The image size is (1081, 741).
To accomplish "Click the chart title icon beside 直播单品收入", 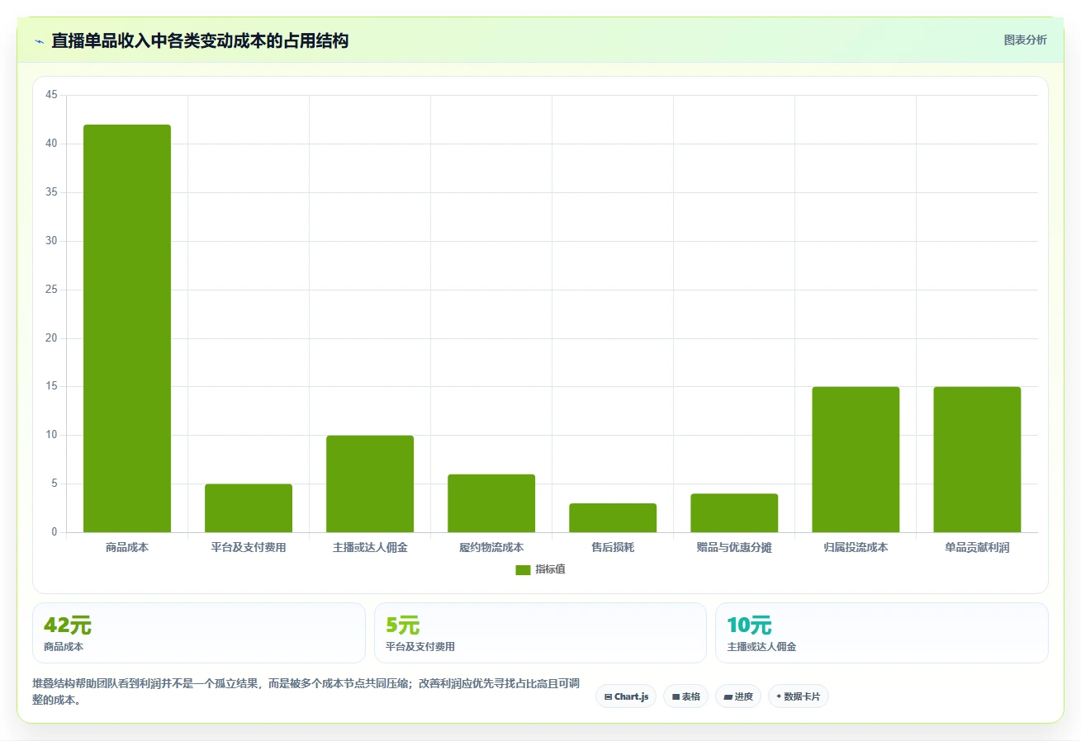I will click(39, 40).
